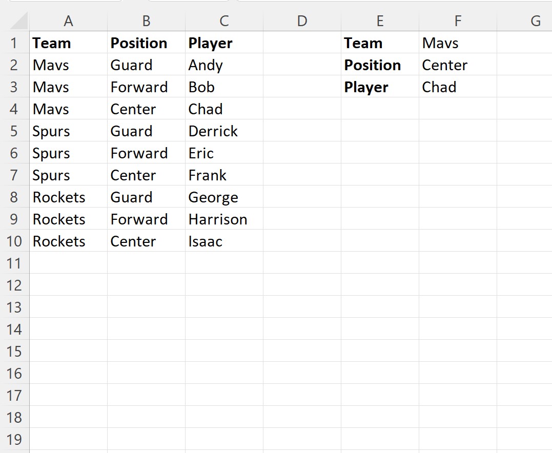Click cell F1 showing Mavs
The image size is (552, 453).
(x=458, y=43)
